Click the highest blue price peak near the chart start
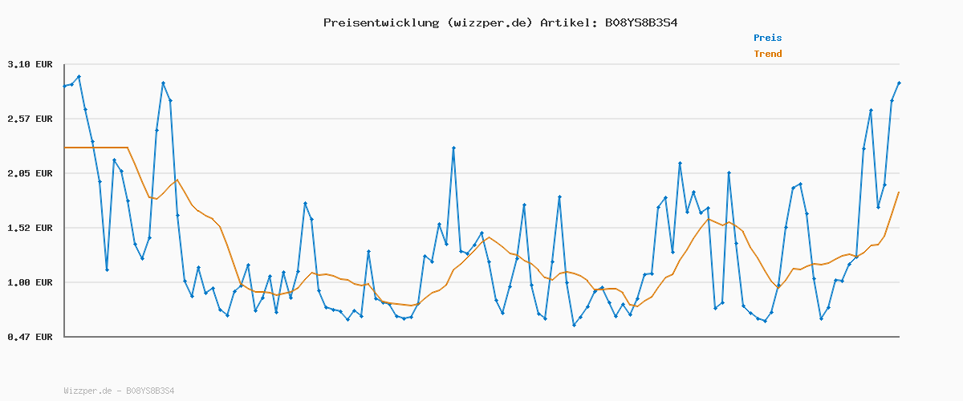Image resolution: width=963 pixels, height=401 pixels. pos(79,77)
